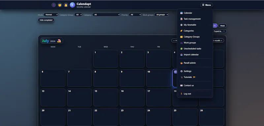
Task: Click the MON column header
Action: pos(53,47)
